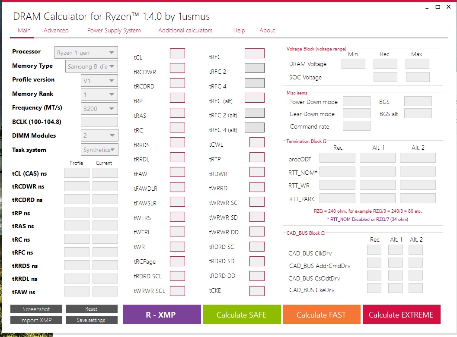Click the green Calculate SAFE button
Viewport: 457px width, 337px height.
click(x=242, y=314)
